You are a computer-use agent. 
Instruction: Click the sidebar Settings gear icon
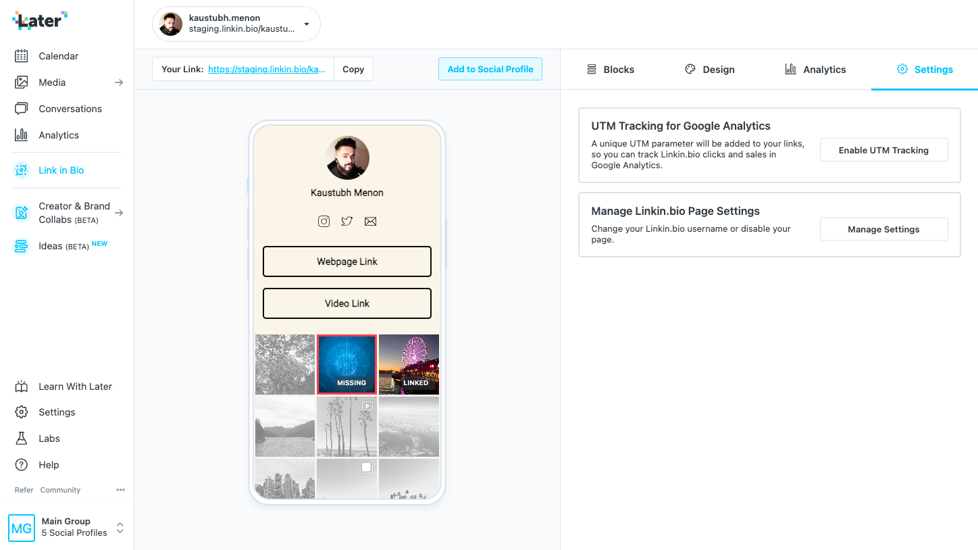(22, 412)
